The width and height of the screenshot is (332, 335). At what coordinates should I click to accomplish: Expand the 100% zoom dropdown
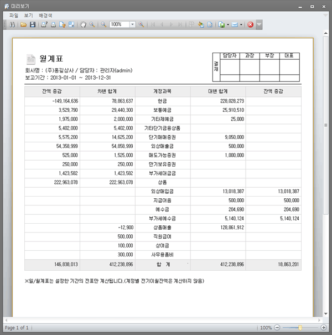tap(132, 25)
